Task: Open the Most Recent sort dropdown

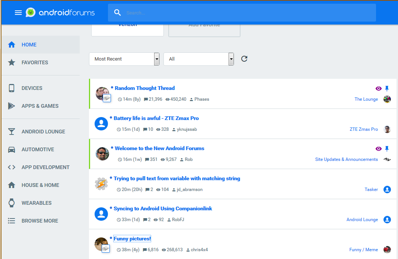Action: (x=124, y=59)
